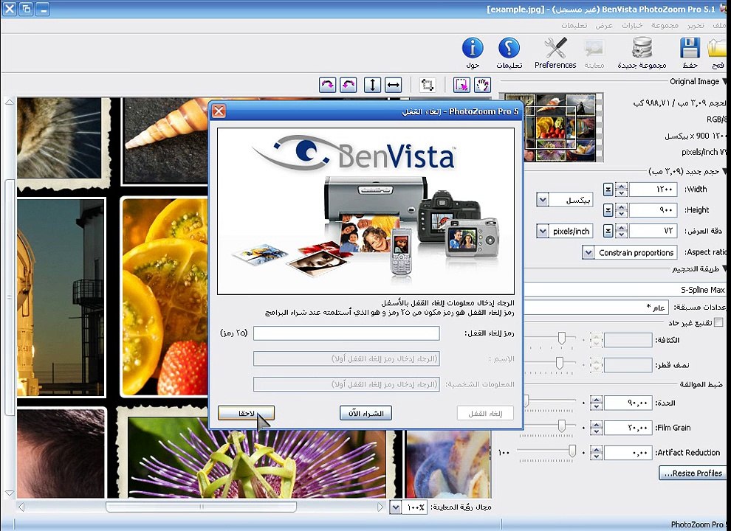
Task: Flip the image vertically
Action: 372,85
